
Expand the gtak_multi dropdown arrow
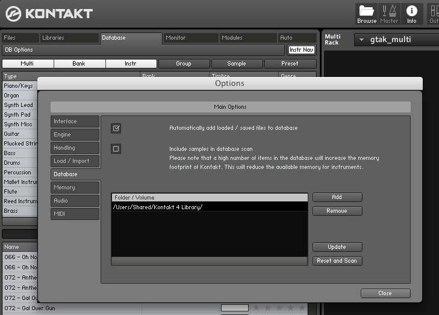[x=361, y=40]
